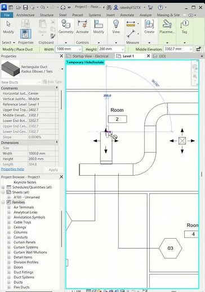The height and width of the screenshot is (292, 205).
Task: Toggle ribbon minimize button beside tabs
Action: pos(191,15)
